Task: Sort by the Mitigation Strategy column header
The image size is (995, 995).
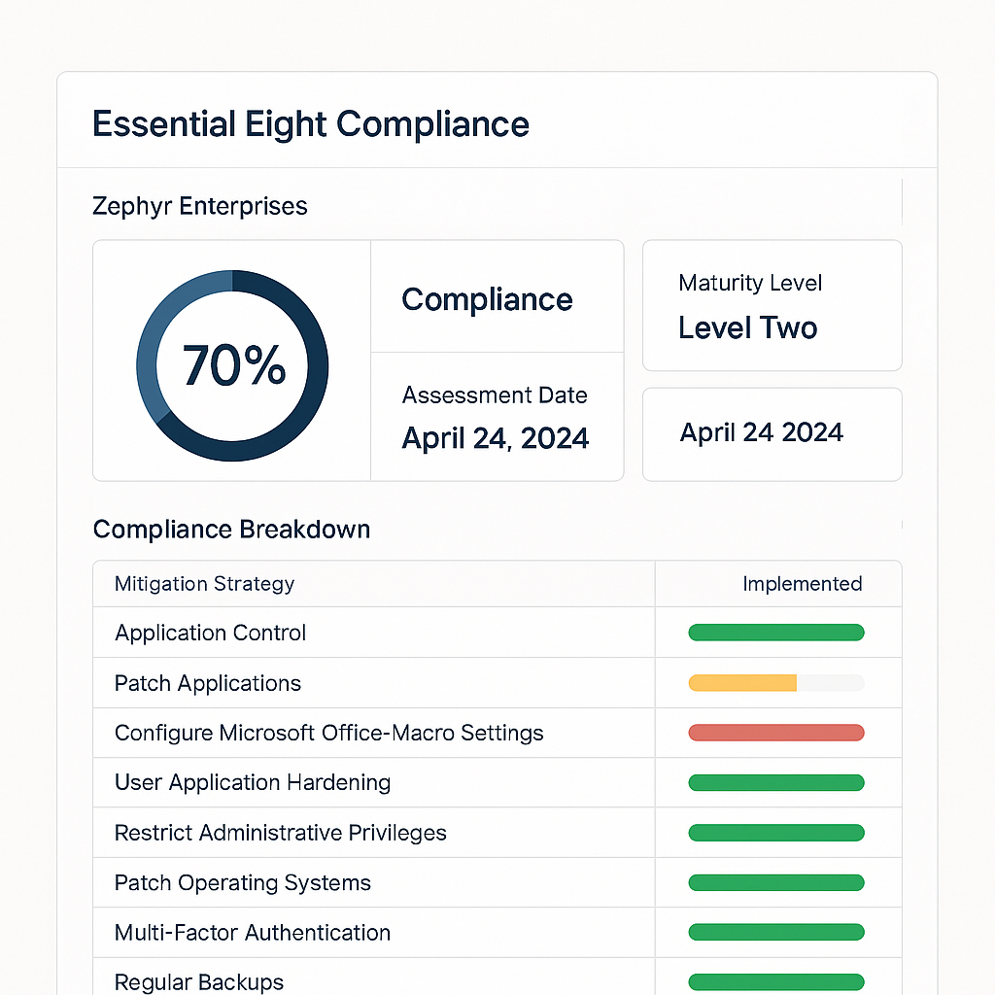Action: click(204, 584)
